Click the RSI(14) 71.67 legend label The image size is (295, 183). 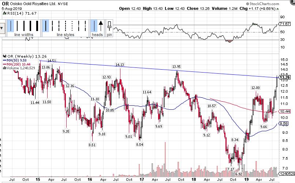tap(20, 13)
